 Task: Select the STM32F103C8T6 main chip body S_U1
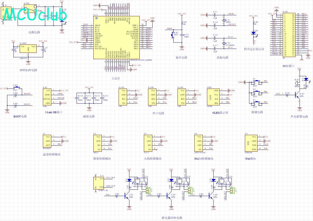116,38
